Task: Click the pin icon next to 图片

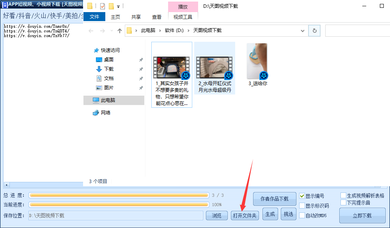Action: click(141, 88)
